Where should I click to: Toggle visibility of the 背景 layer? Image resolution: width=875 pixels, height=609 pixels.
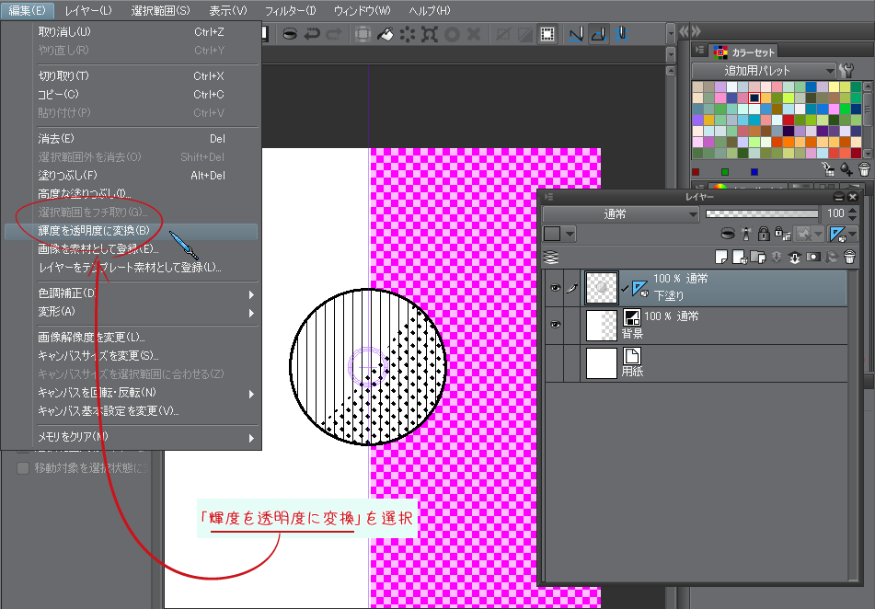[x=555, y=325]
